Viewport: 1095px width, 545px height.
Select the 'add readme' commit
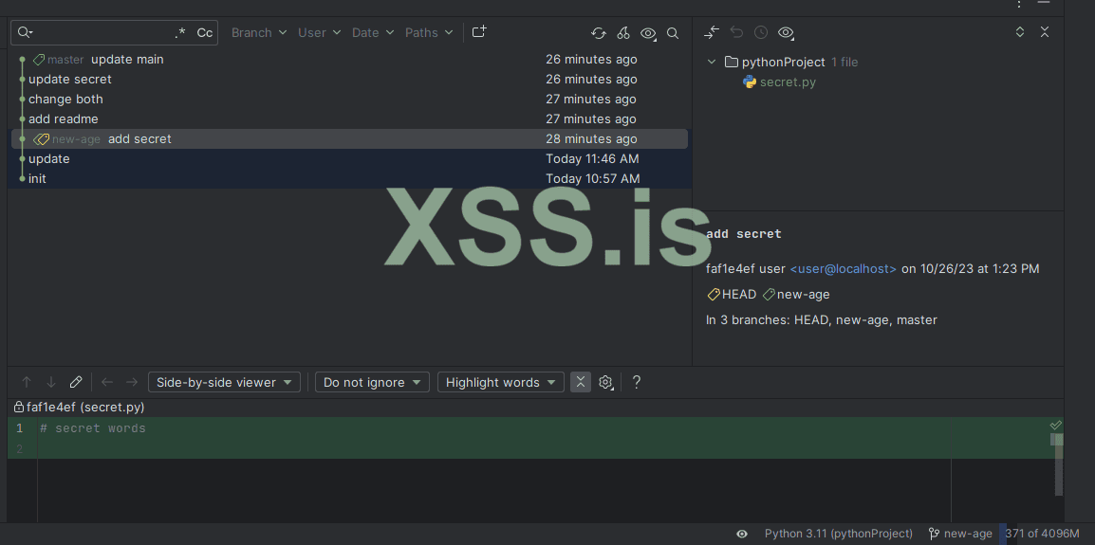click(349, 119)
